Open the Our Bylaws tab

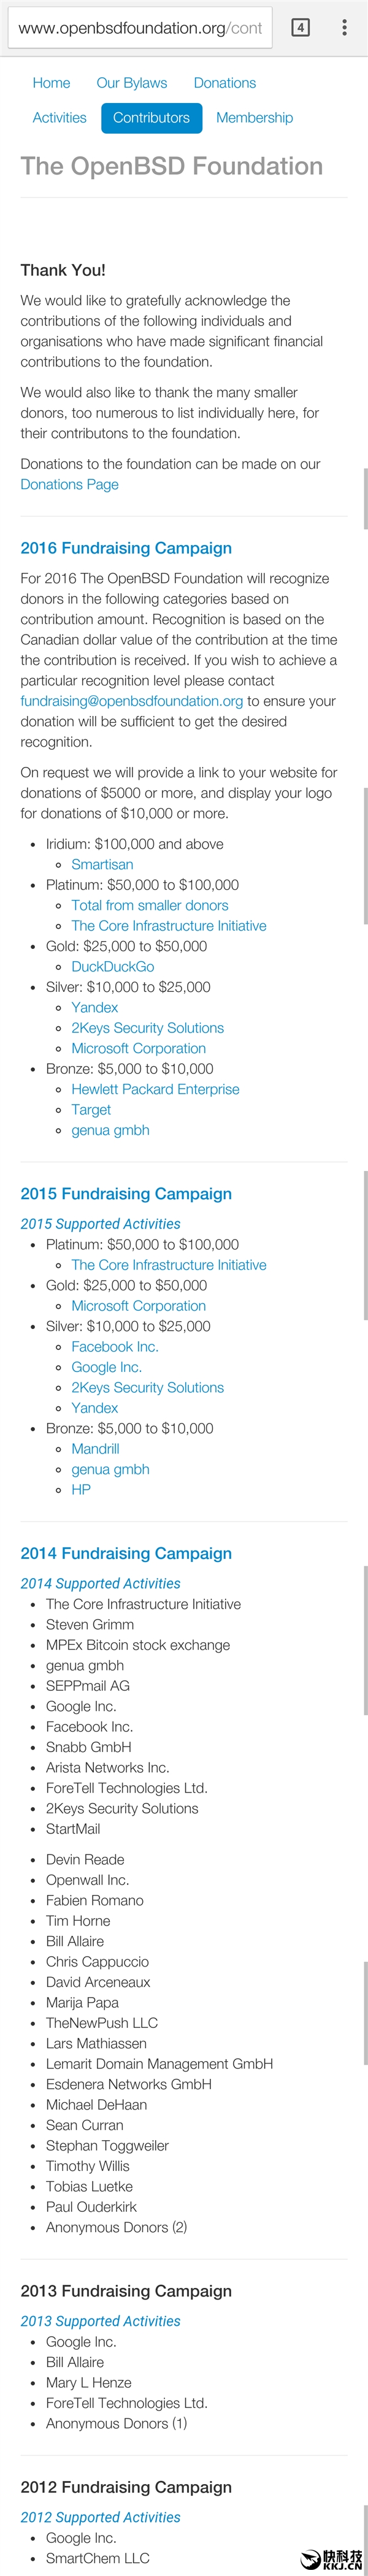click(x=132, y=83)
